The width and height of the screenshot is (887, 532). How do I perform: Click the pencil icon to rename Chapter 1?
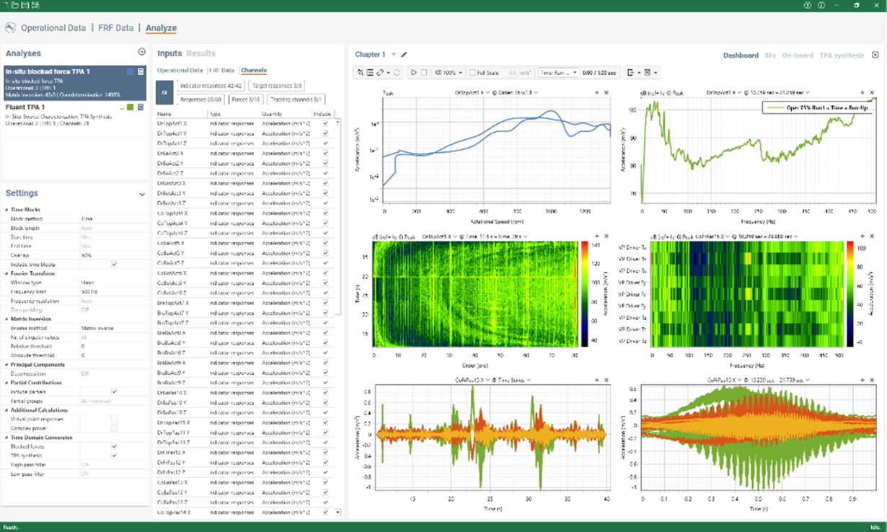(x=404, y=55)
